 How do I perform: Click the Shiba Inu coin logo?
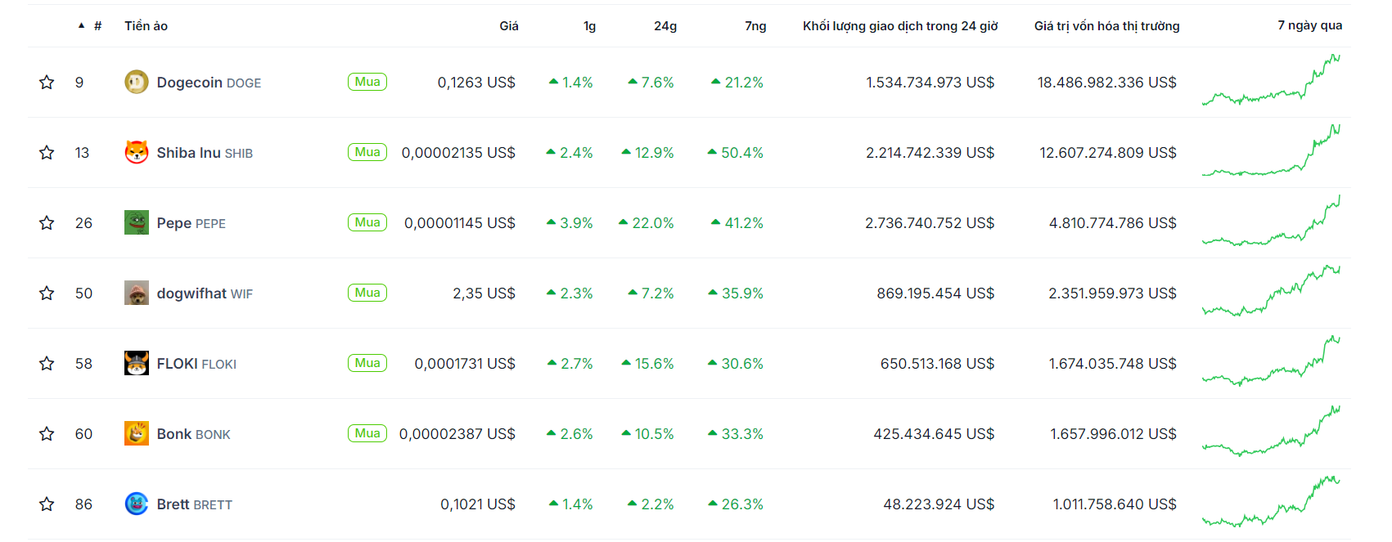tap(136, 152)
